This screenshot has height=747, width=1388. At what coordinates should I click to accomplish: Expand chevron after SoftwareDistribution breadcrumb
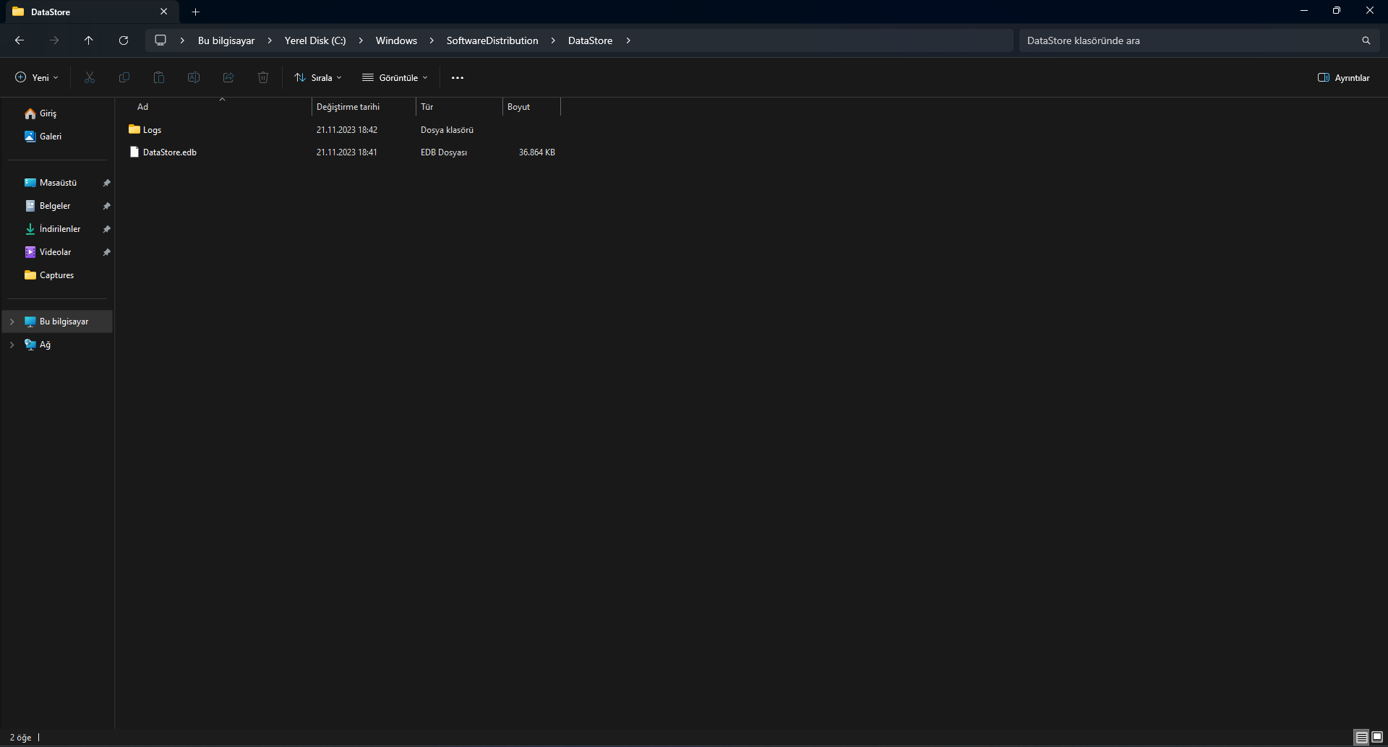553,40
